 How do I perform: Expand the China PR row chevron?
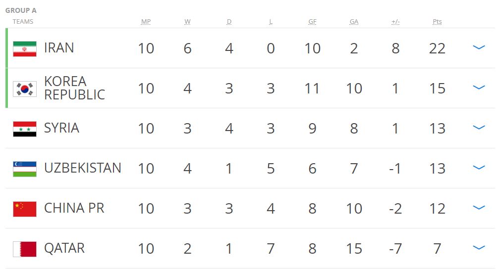(479, 208)
